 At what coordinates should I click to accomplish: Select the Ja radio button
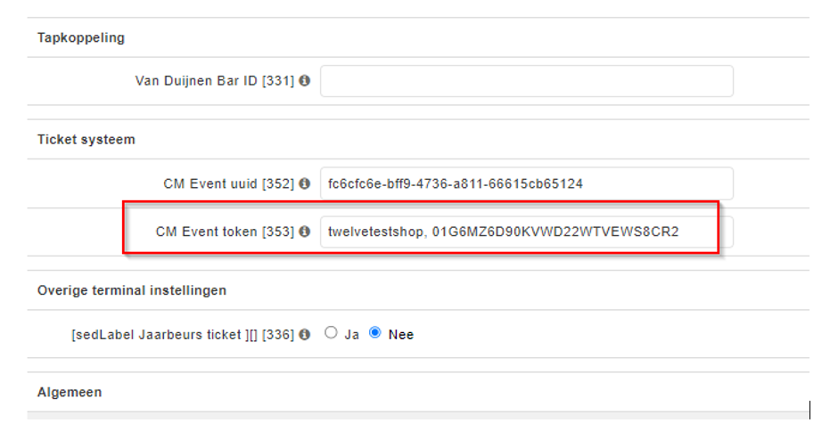point(331,333)
